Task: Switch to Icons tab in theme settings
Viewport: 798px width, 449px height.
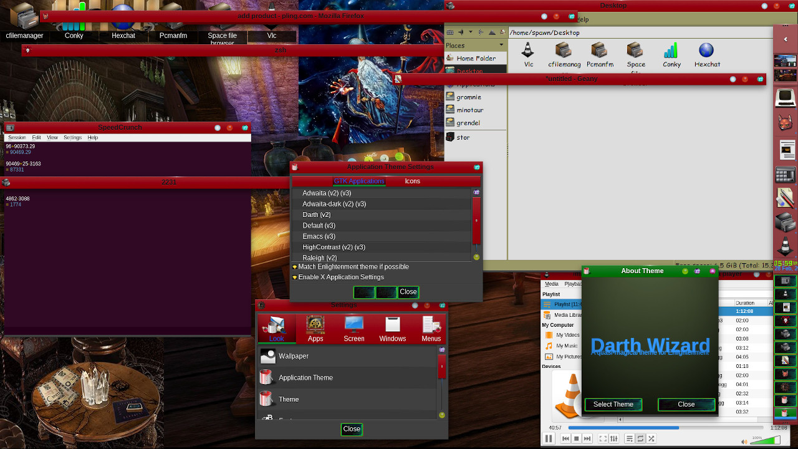Action: pyautogui.click(x=413, y=181)
